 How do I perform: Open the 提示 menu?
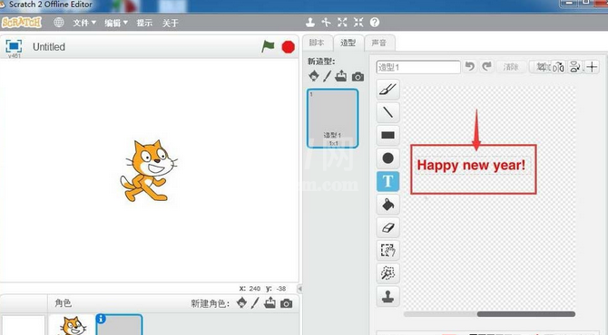tap(144, 23)
